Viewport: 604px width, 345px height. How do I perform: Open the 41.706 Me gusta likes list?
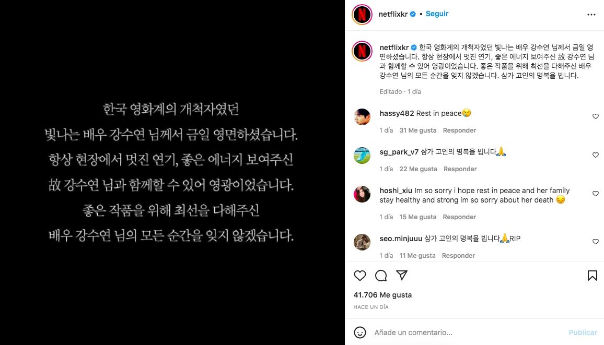(382, 295)
